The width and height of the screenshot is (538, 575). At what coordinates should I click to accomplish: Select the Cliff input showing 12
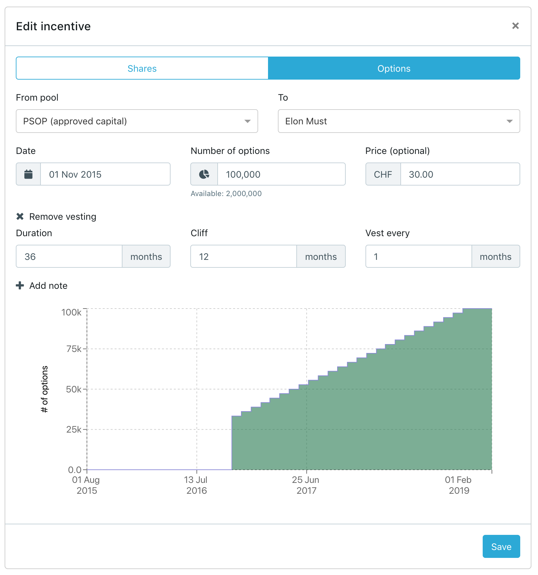(244, 257)
